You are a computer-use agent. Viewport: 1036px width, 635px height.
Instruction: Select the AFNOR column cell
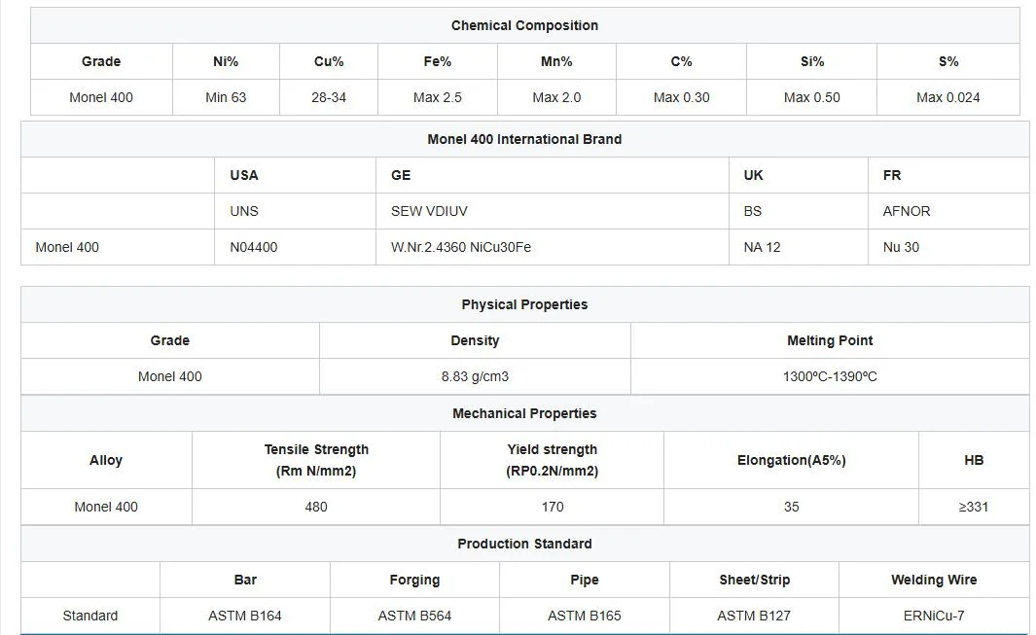pos(948,211)
